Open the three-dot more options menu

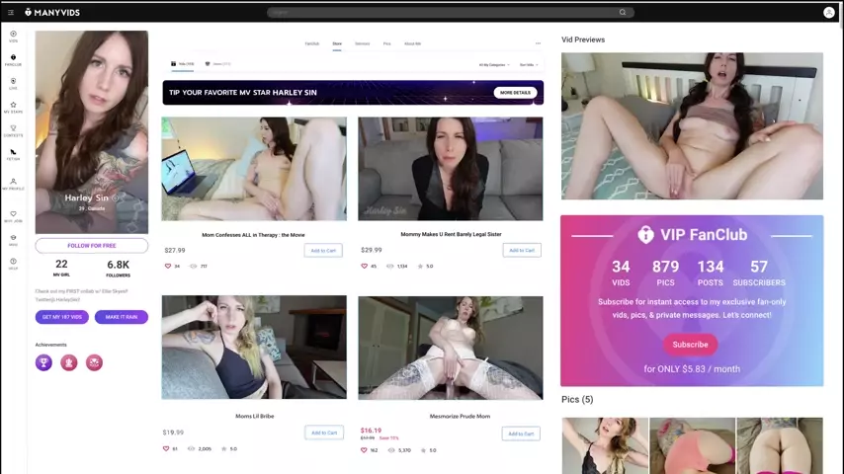coord(538,43)
